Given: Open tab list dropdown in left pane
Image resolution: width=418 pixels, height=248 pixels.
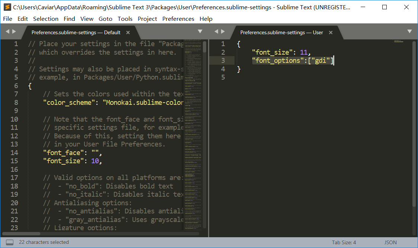Looking at the screenshot, I should tap(200, 32).
